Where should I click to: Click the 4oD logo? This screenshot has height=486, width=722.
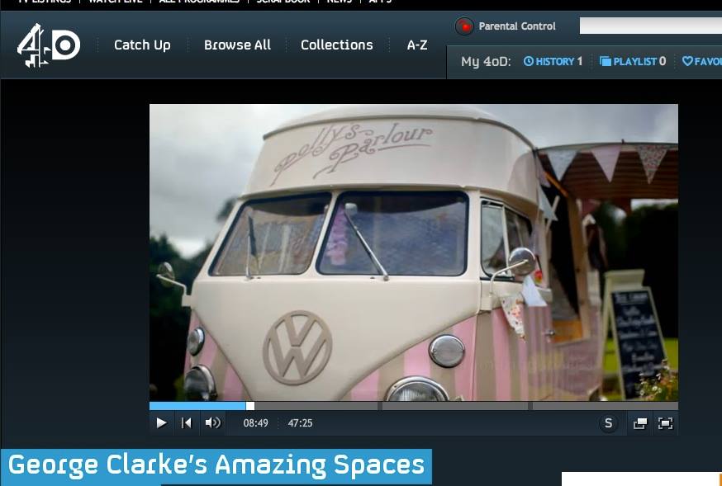coord(49,45)
